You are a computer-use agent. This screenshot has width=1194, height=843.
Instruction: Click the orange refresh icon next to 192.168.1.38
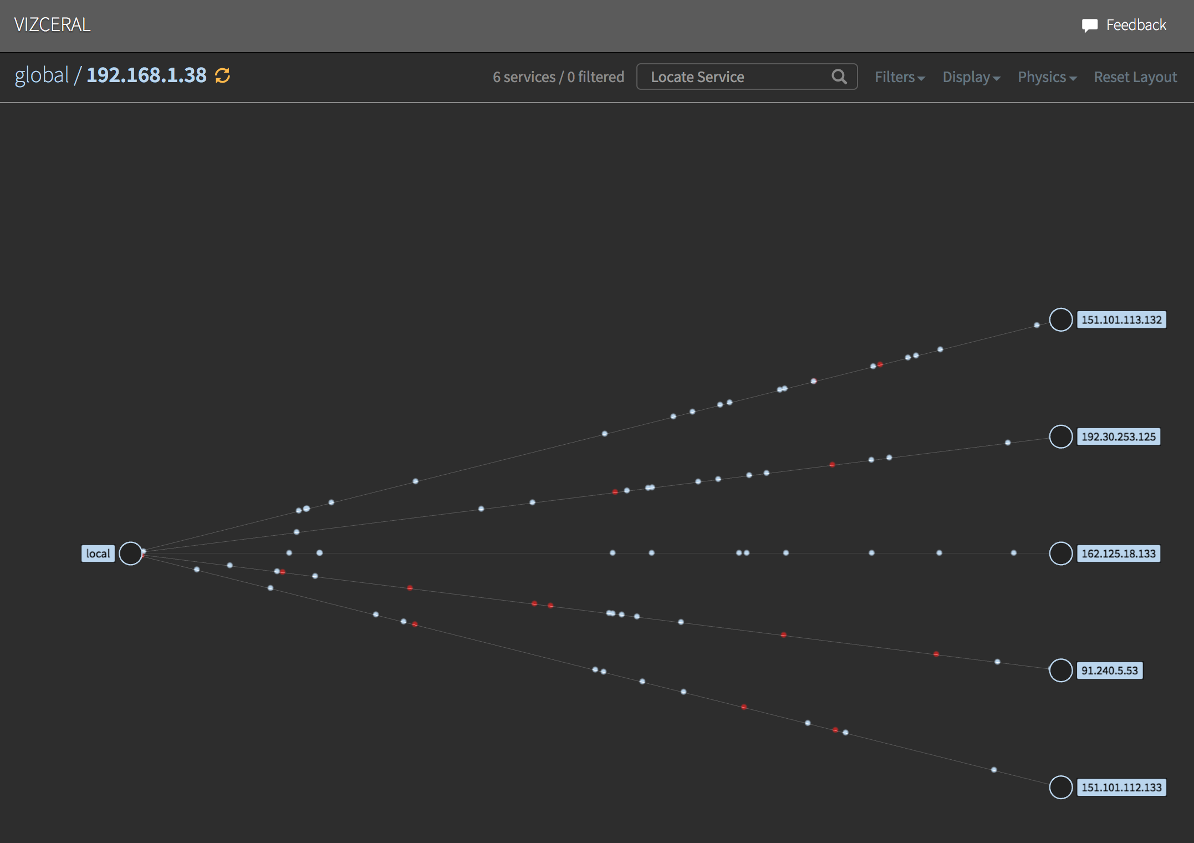coord(222,75)
